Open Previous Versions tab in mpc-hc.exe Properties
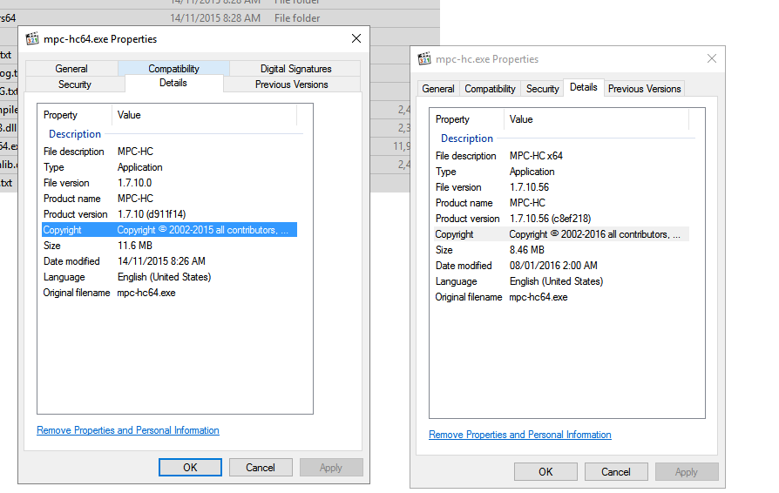Screen dimensions: 779x493 [x=644, y=89]
